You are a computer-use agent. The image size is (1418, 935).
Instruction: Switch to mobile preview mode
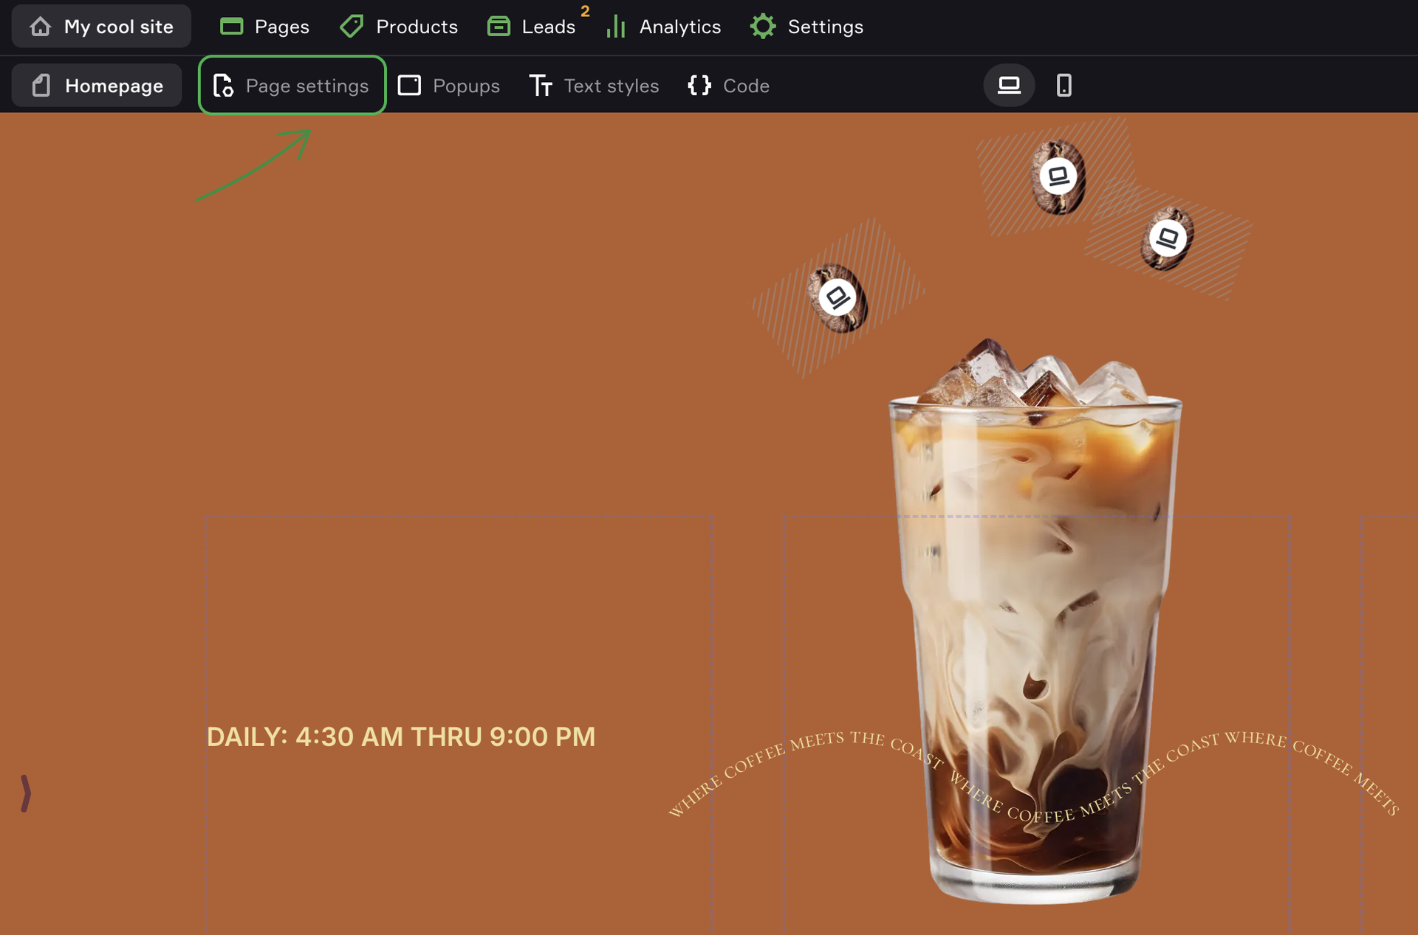pos(1063,86)
